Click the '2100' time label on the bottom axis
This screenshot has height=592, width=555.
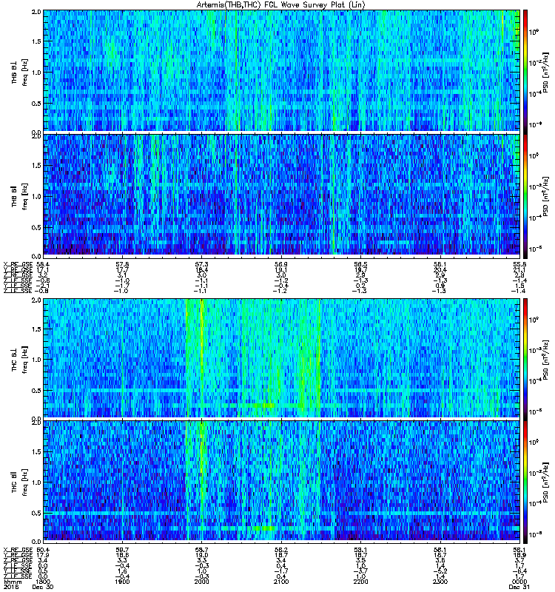[x=281, y=582]
